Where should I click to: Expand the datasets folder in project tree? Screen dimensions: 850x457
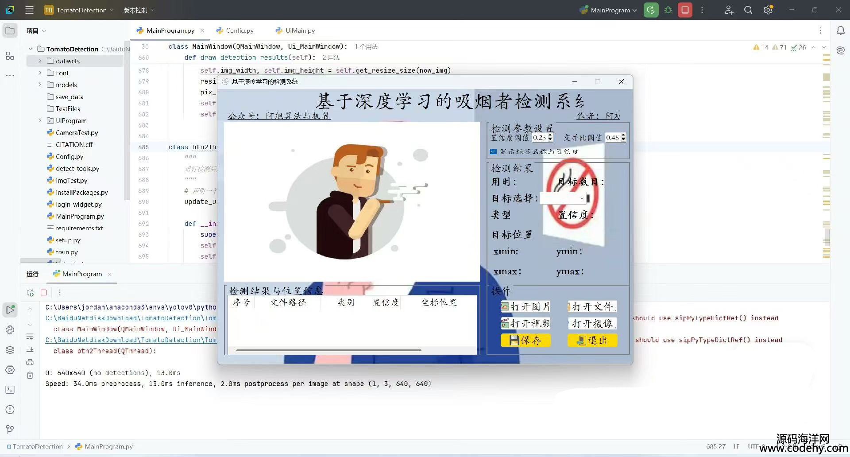pos(39,61)
